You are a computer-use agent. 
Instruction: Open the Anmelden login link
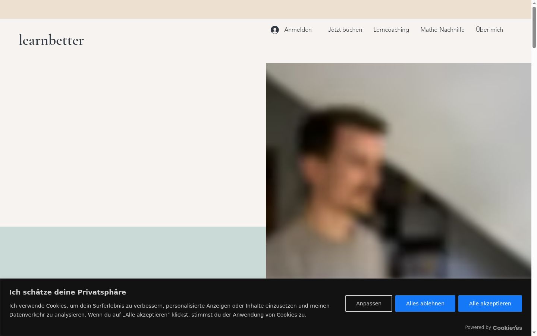298,30
